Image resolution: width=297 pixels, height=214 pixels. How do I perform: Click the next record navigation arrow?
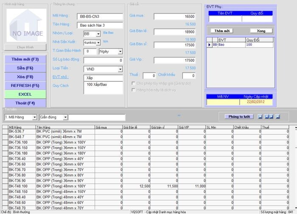[272, 117]
